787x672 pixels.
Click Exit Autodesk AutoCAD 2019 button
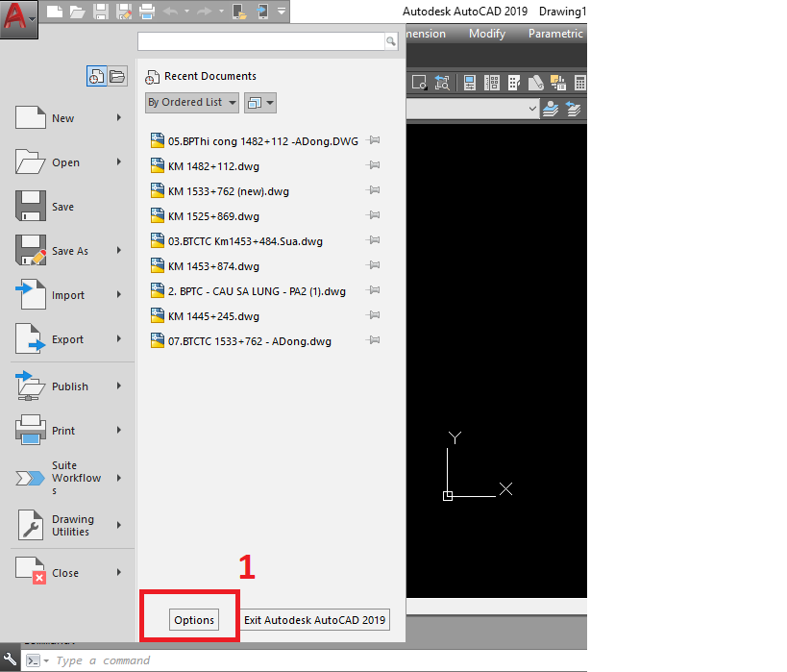tap(314, 620)
